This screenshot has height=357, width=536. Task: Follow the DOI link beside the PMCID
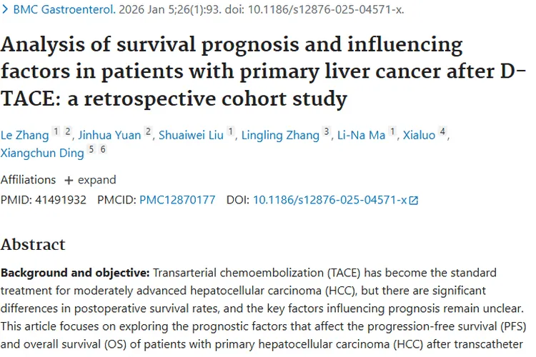329,200
